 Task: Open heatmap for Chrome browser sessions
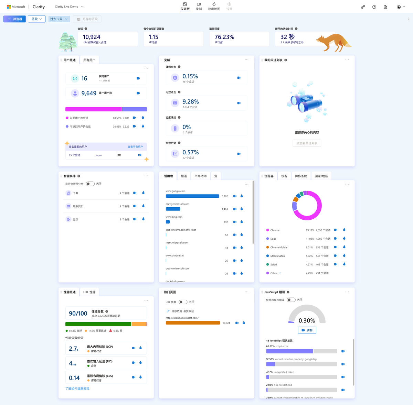click(344, 230)
